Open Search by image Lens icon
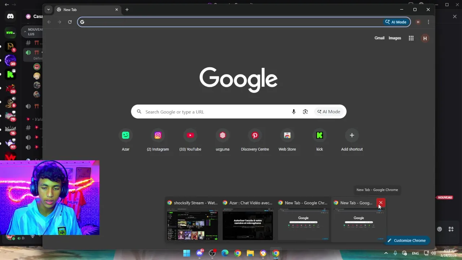Screen dimensions: 462x260 coord(305,112)
